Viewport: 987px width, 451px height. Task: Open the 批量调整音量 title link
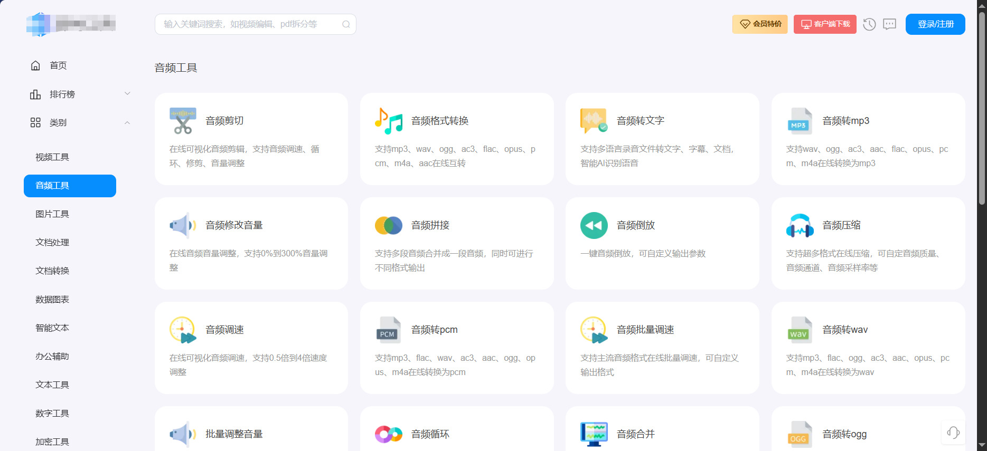pyautogui.click(x=234, y=434)
